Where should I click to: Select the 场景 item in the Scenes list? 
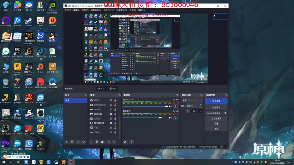[x=76, y=100]
